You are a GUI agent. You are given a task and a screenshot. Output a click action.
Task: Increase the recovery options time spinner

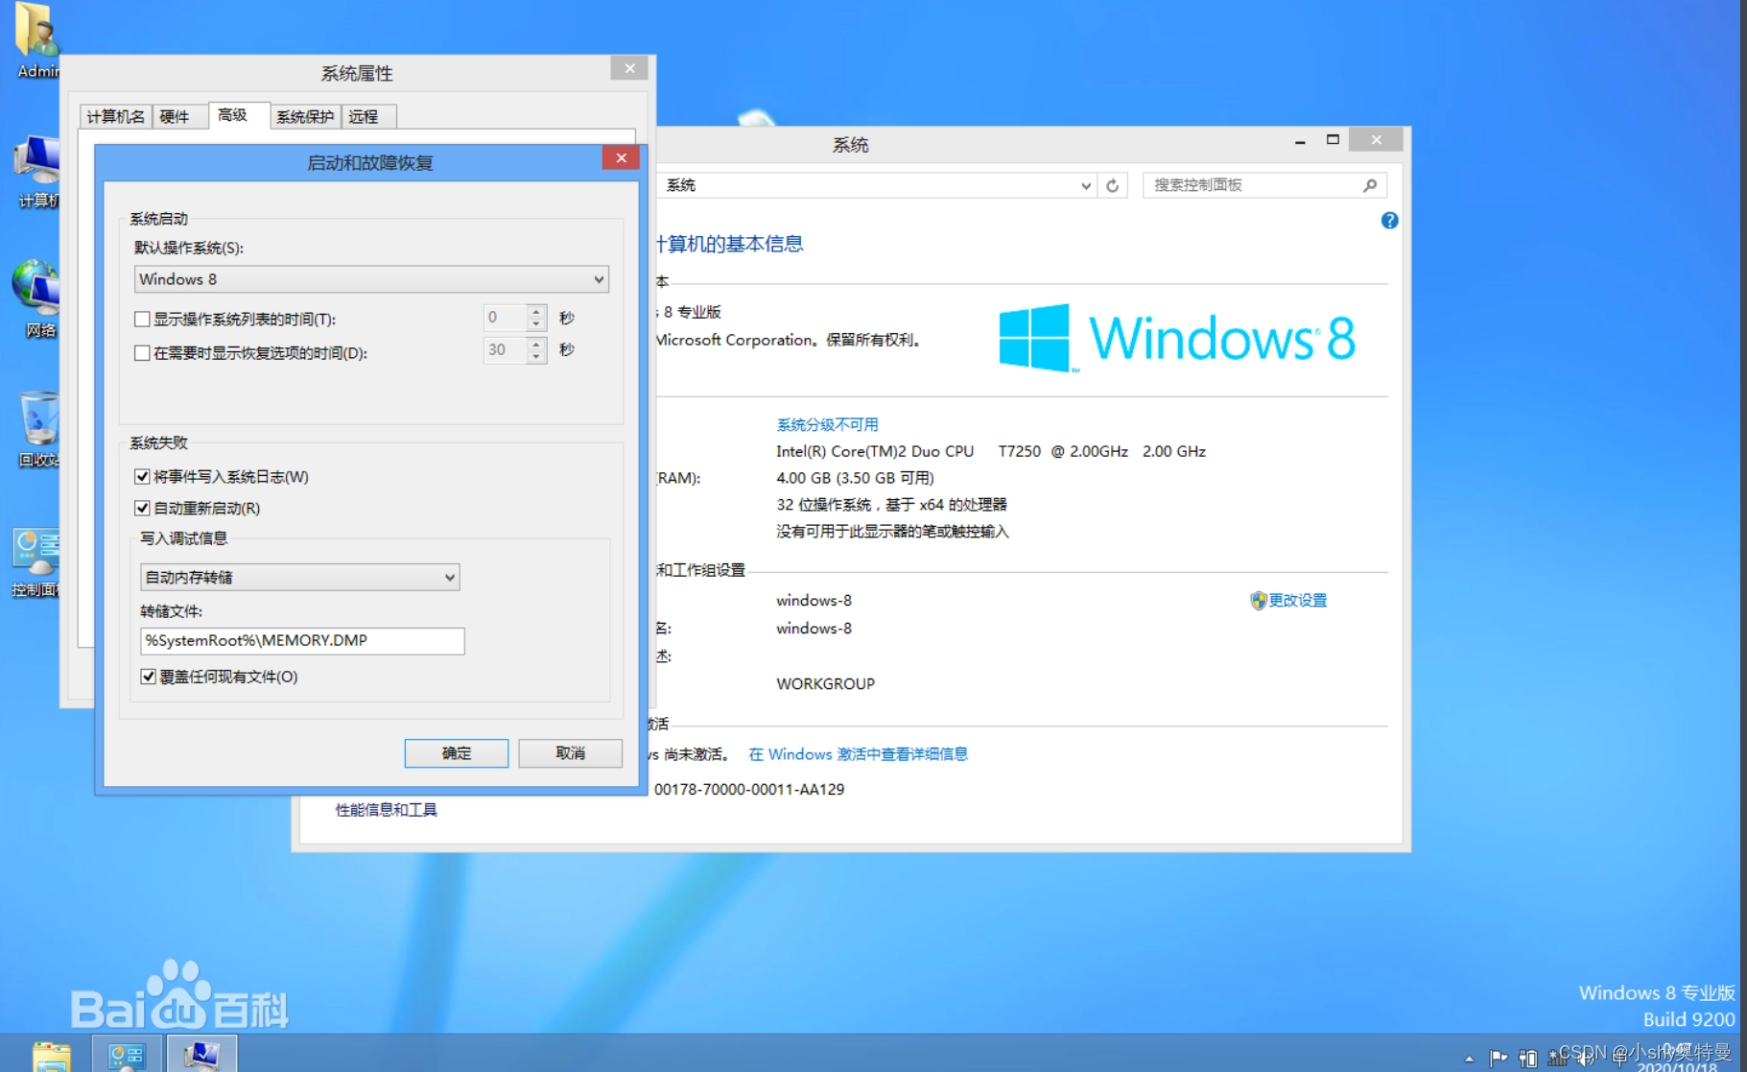(536, 343)
